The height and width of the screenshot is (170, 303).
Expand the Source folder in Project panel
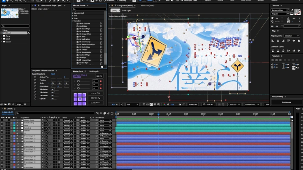(2, 42)
